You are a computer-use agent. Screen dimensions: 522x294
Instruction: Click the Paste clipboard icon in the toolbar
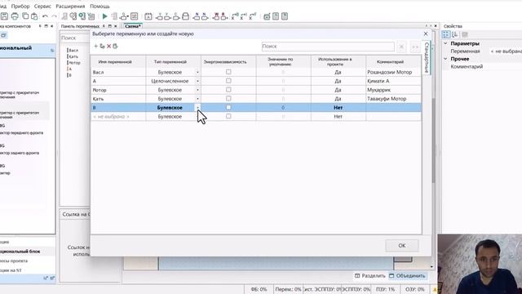click(34, 16)
